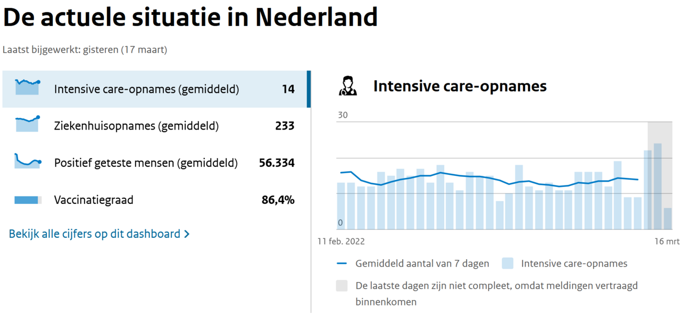Click the Intensive care-opnames sparkline icon
The height and width of the screenshot is (316, 681).
point(27,87)
